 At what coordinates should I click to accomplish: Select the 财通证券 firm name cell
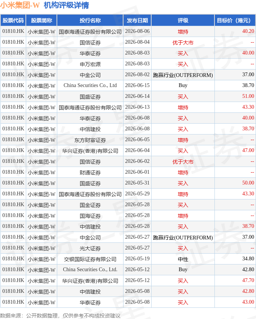click(x=90, y=172)
